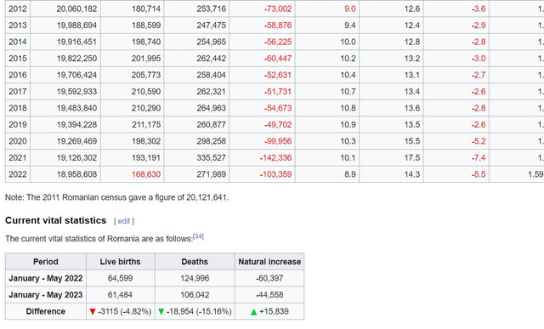
Task: Select the 2012 year cell
Action: coord(18,9)
